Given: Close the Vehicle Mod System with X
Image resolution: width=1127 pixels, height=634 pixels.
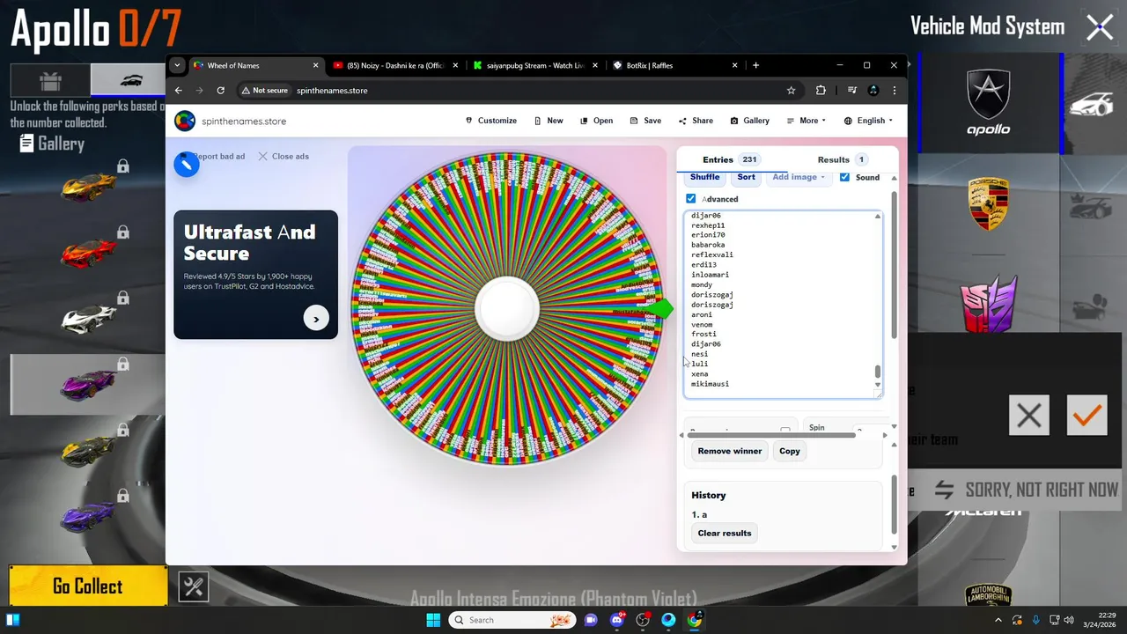Looking at the screenshot, I should [1100, 27].
